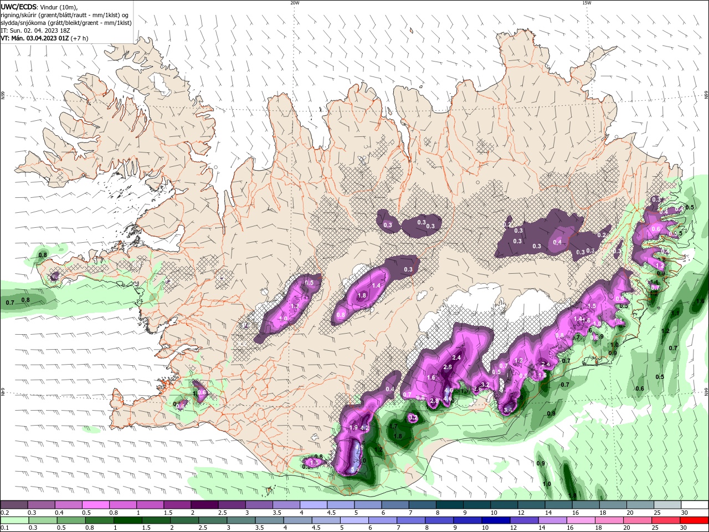The width and height of the screenshot is (709, 532).
Task: Pick the 6 swatch in upper snow scale
Action: tap(395, 505)
